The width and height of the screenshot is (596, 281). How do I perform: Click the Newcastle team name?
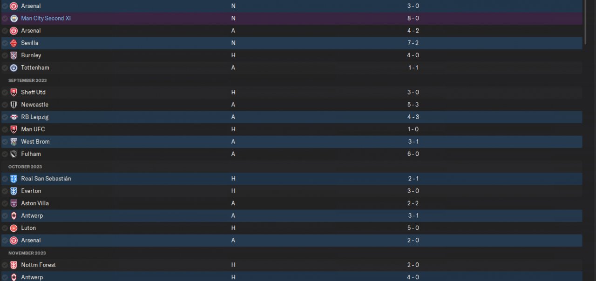(x=34, y=105)
